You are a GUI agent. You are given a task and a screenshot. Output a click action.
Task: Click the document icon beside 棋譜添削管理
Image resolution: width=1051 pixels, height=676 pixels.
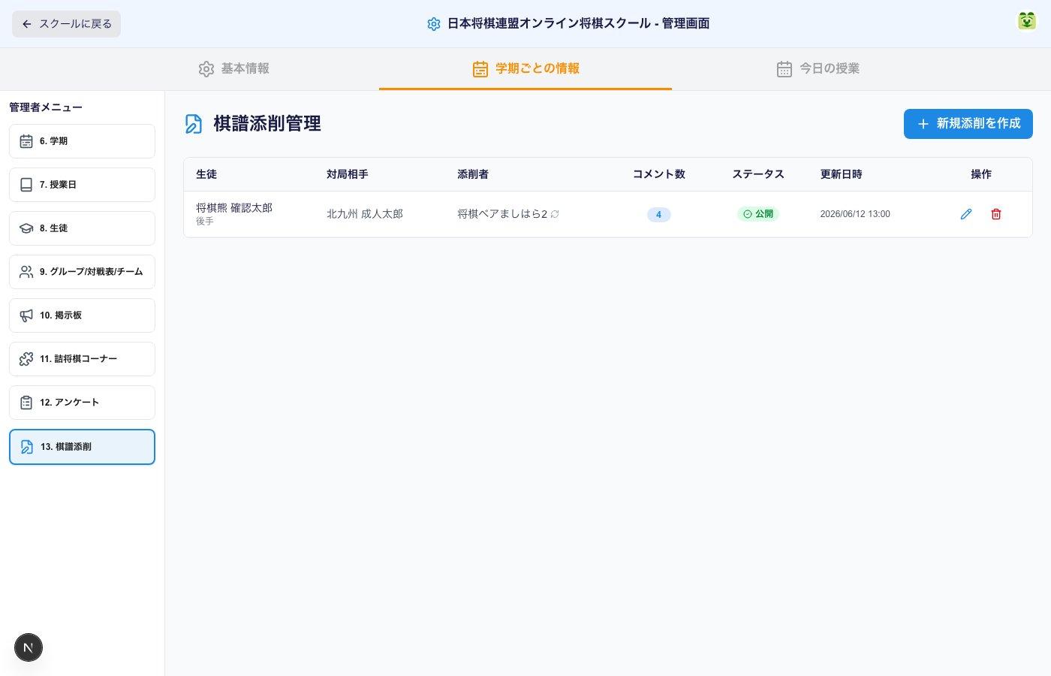coord(194,124)
